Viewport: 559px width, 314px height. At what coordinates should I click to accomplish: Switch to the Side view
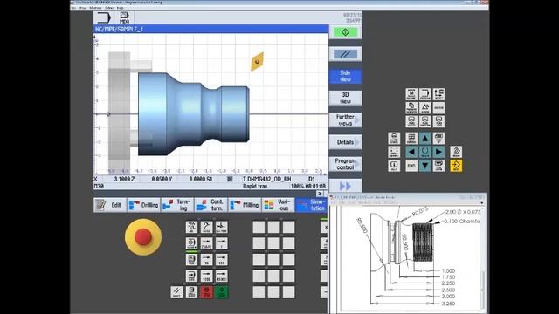[345, 76]
